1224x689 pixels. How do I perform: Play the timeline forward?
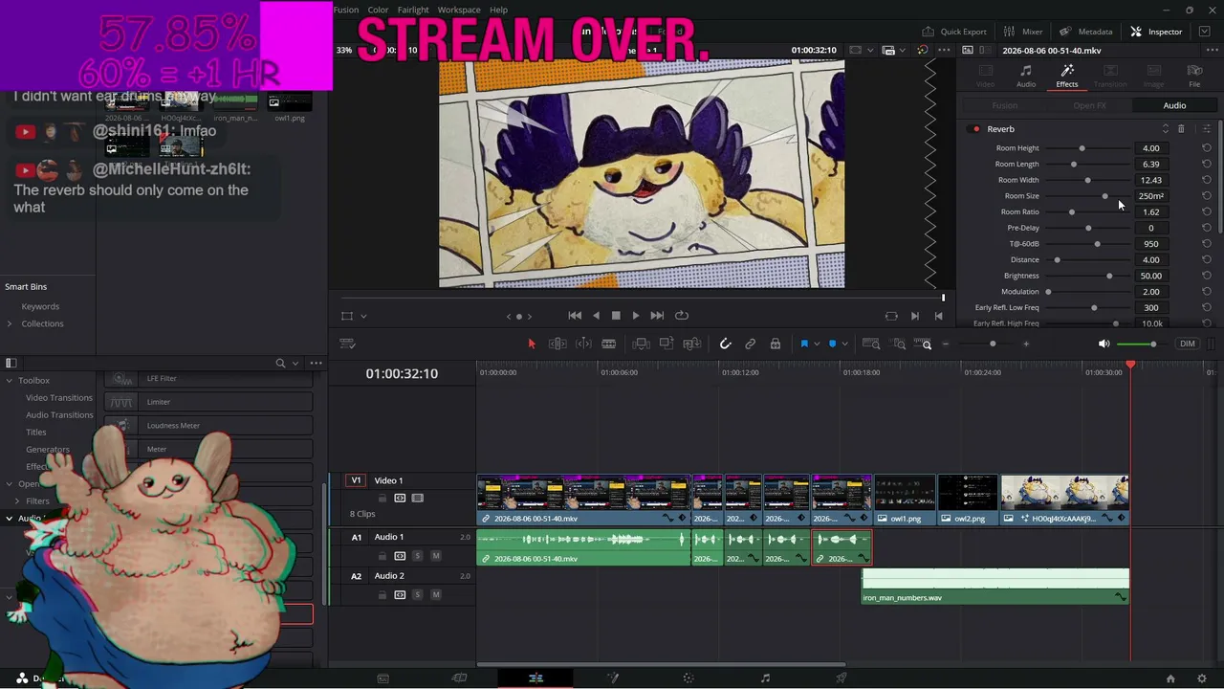click(636, 316)
